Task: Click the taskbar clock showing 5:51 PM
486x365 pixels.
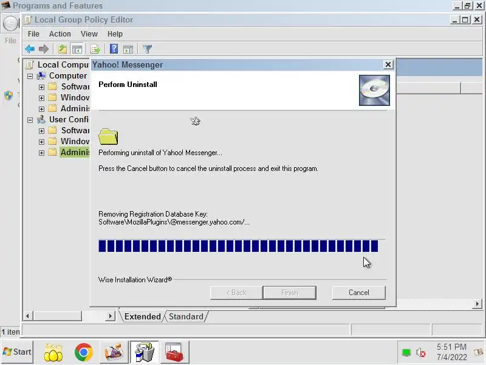Action: (451, 352)
